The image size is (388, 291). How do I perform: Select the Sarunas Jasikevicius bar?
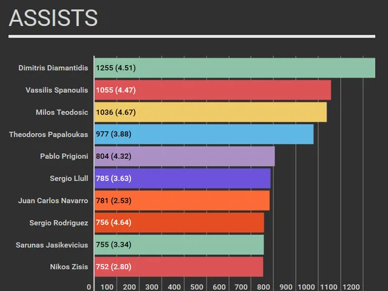(179, 245)
